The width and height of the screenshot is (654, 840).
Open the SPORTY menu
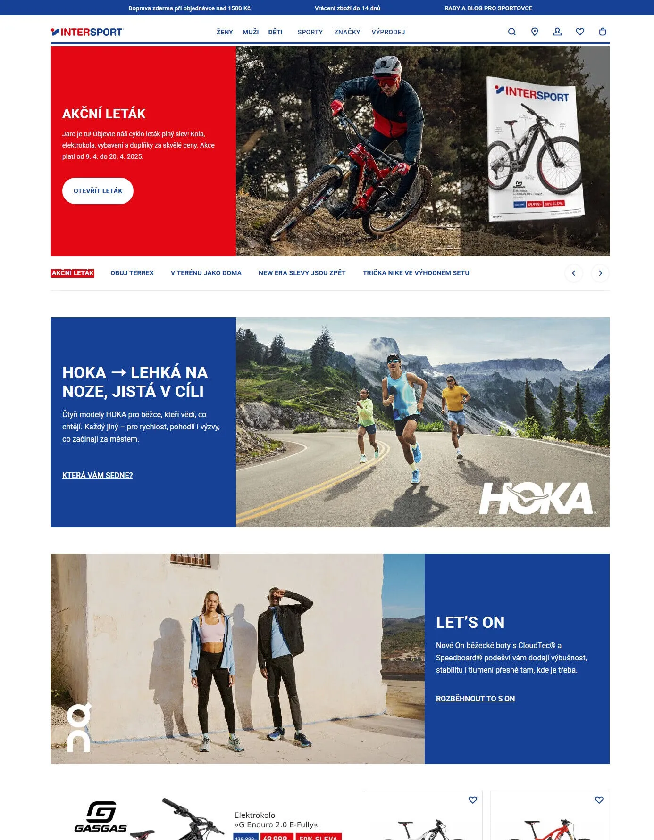(x=310, y=32)
